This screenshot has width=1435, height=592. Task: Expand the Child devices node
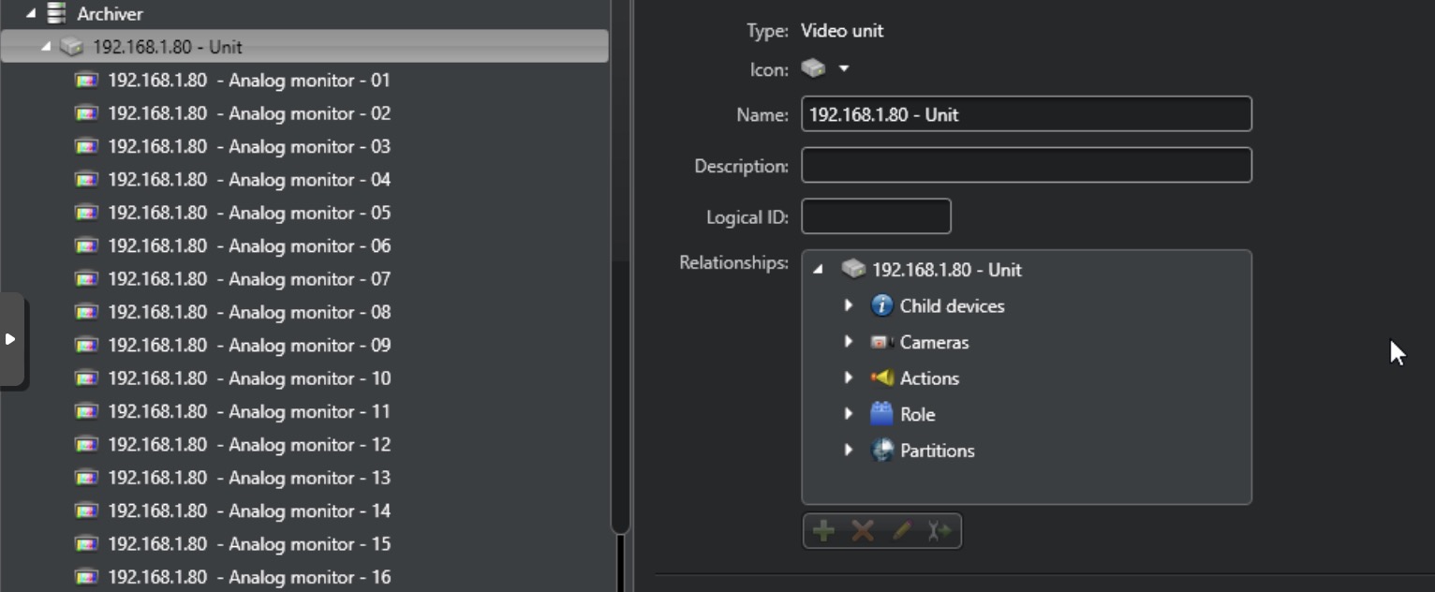849,305
